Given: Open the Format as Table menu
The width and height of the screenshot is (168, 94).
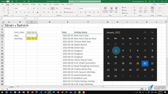Looking at the screenshot, I should [111, 10].
